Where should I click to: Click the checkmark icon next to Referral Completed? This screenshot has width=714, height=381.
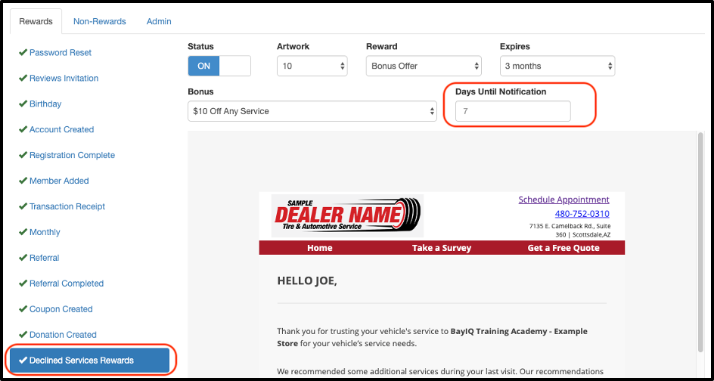23,284
